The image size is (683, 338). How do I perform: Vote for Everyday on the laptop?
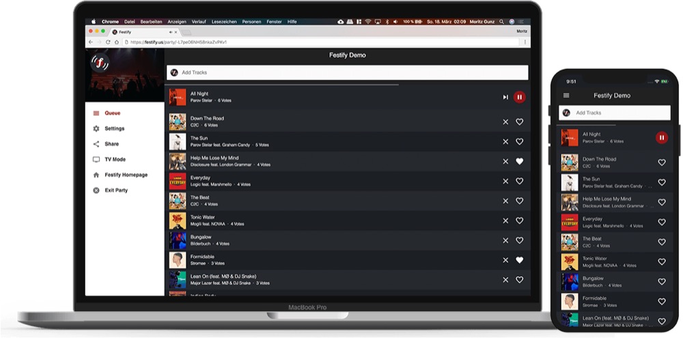pyautogui.click(x=519, y=181)
